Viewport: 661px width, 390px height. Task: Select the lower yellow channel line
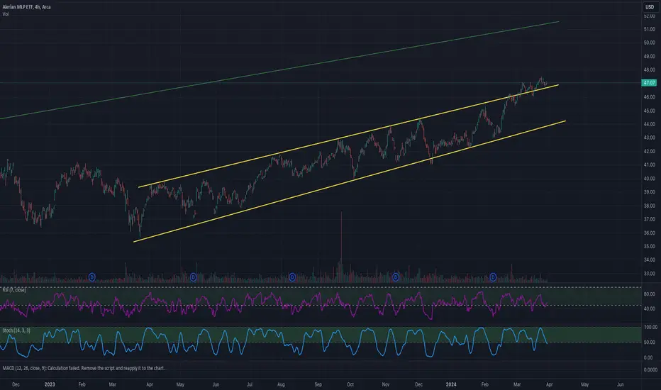(350, 182)
